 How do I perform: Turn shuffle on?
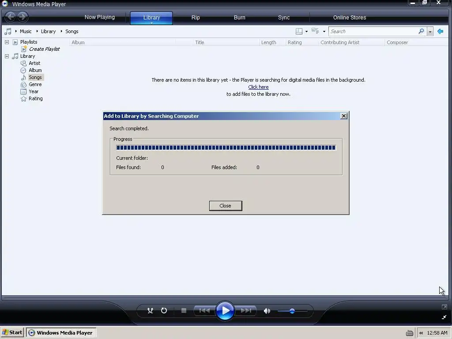pos(150,310)
